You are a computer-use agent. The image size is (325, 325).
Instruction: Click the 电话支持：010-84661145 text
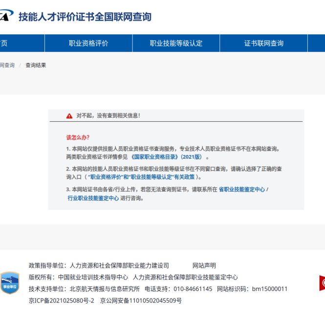point(178,289)
